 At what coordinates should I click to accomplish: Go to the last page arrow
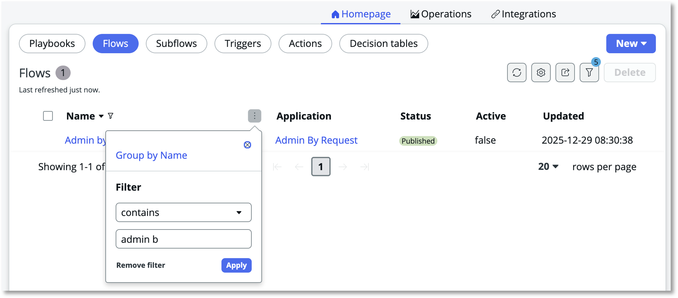[364, 167]
